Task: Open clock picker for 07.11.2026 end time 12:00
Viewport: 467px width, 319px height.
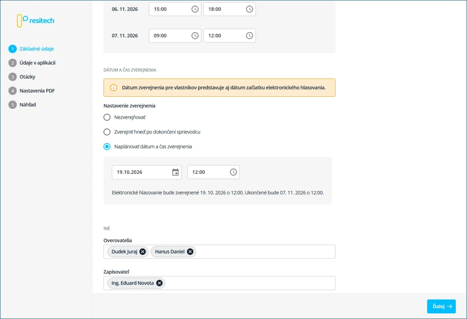Action: (x=250, y=36)
